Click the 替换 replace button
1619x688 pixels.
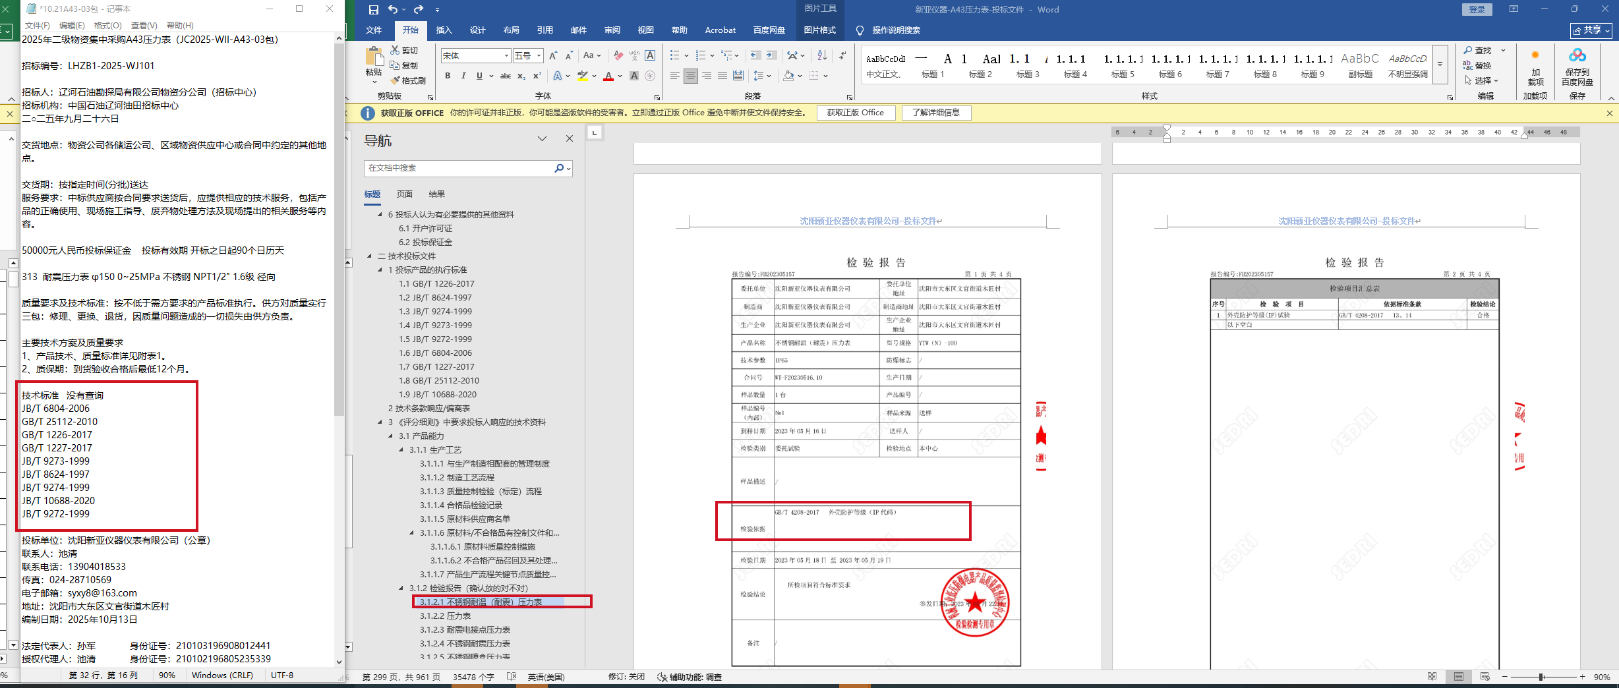coord(1477,65)
